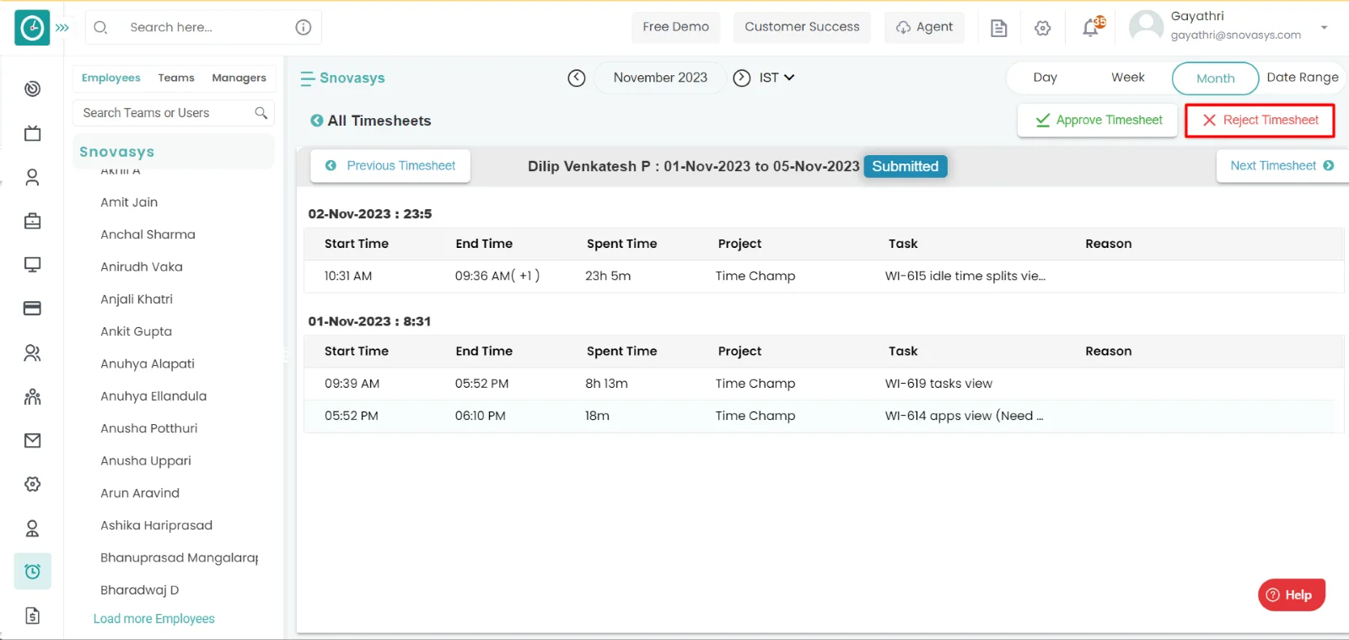Open the team hierarchy icon in the sidebar
This screenshot has width=1349, height=640.
[x=33, y=396]
